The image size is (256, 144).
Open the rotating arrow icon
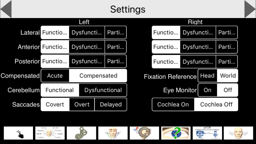pos(144,133)
